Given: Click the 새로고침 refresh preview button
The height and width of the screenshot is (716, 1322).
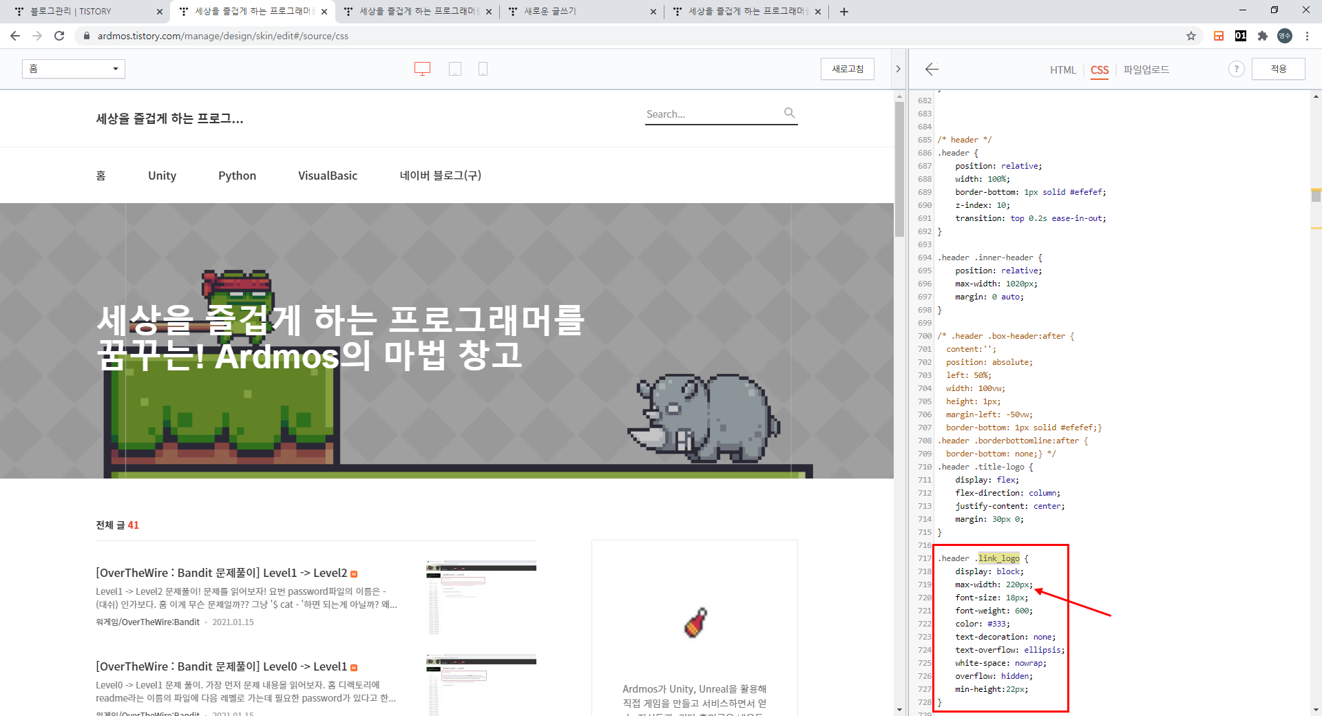Looking at the screenshot, I should (848, 69).
